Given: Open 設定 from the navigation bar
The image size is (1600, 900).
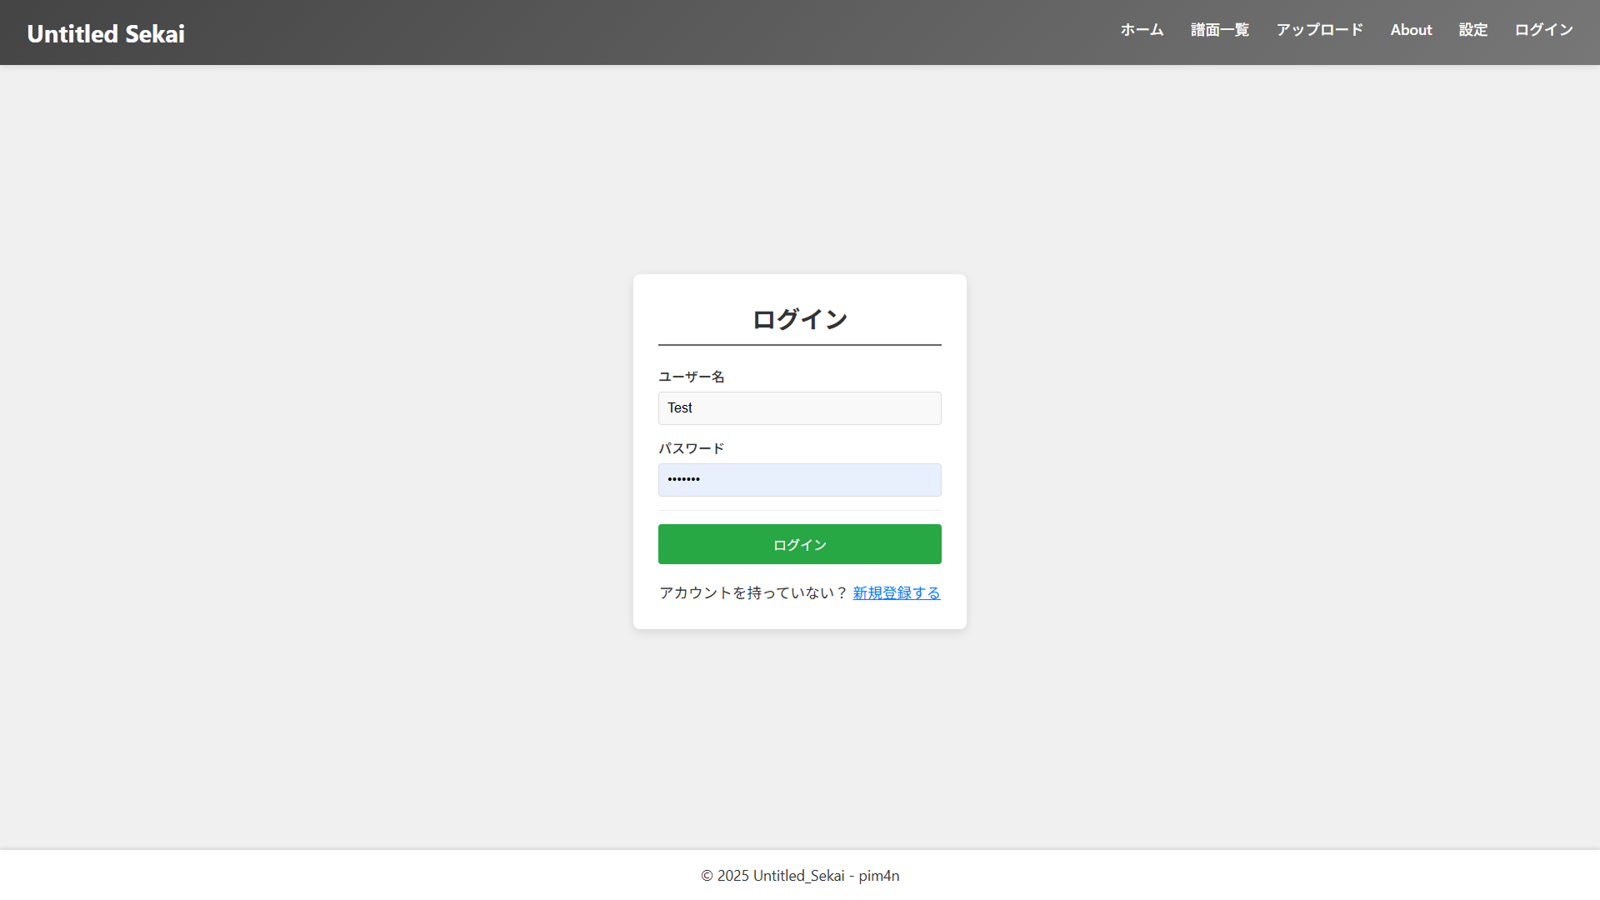Looking at the screenshot, I should pos(1472,30).
